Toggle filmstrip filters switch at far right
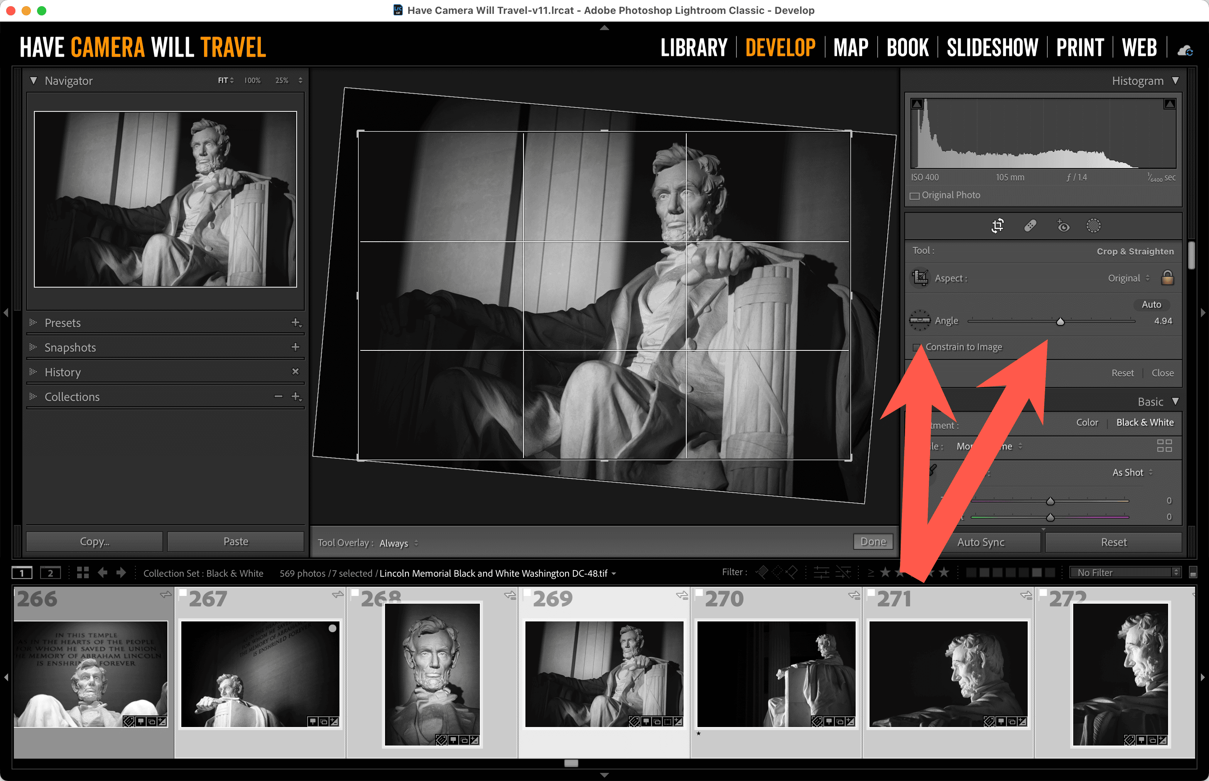1209x781 pixels. 1193,572
